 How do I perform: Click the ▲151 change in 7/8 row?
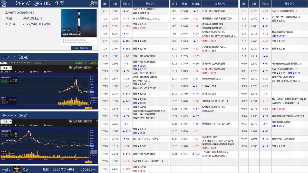[126, 48]
